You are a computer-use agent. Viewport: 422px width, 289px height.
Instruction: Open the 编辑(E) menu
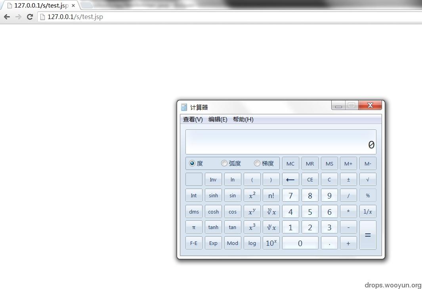[218, 119]
